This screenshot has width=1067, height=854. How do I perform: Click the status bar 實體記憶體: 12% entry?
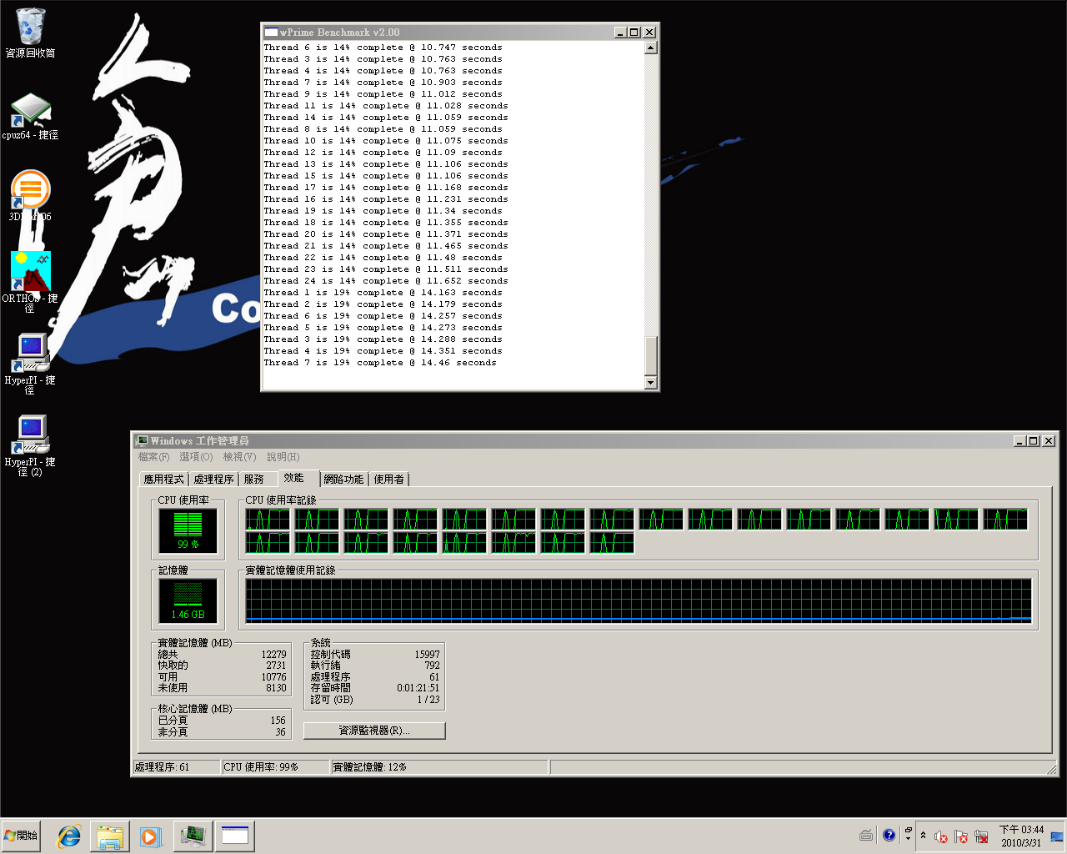[439, 767]
